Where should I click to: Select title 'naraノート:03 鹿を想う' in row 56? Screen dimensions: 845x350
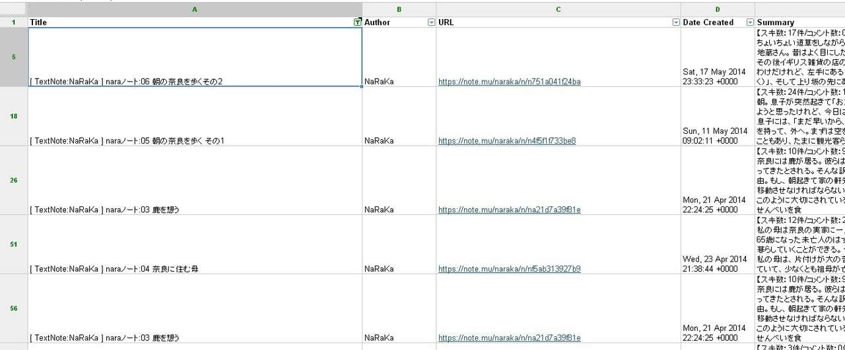(195, 308)
